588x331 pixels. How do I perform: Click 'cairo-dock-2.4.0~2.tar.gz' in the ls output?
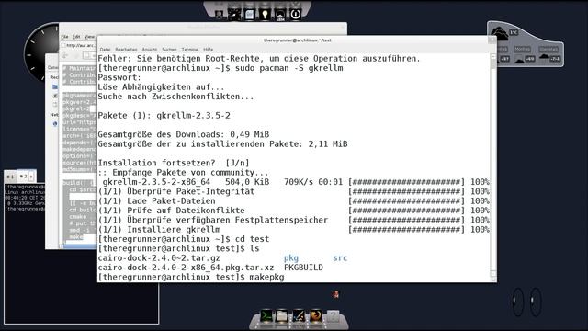click(x=159, y=258)
